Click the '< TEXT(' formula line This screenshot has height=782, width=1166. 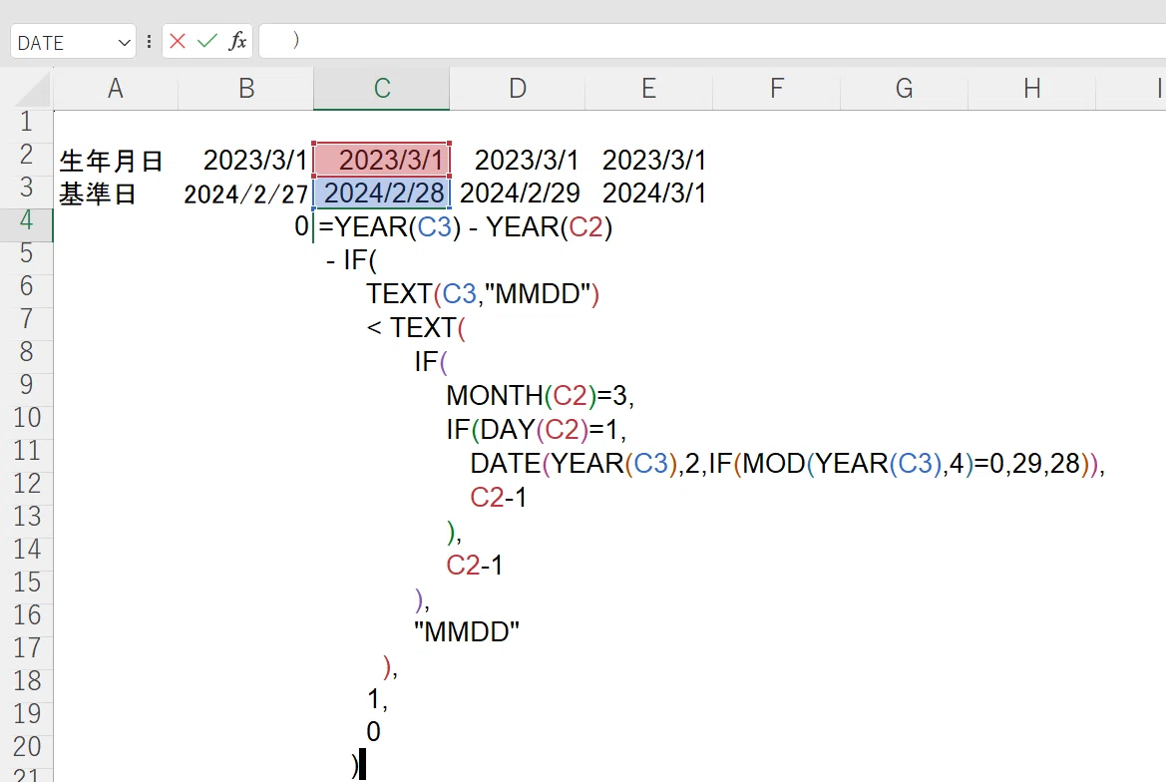coord(416,328)
